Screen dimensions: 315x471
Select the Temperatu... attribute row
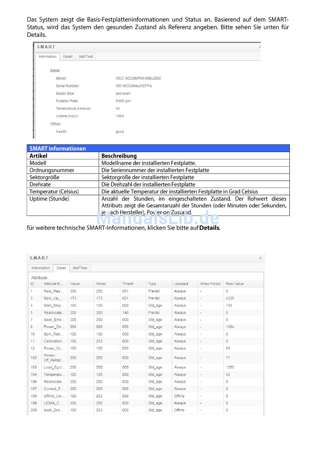[146, 375]
